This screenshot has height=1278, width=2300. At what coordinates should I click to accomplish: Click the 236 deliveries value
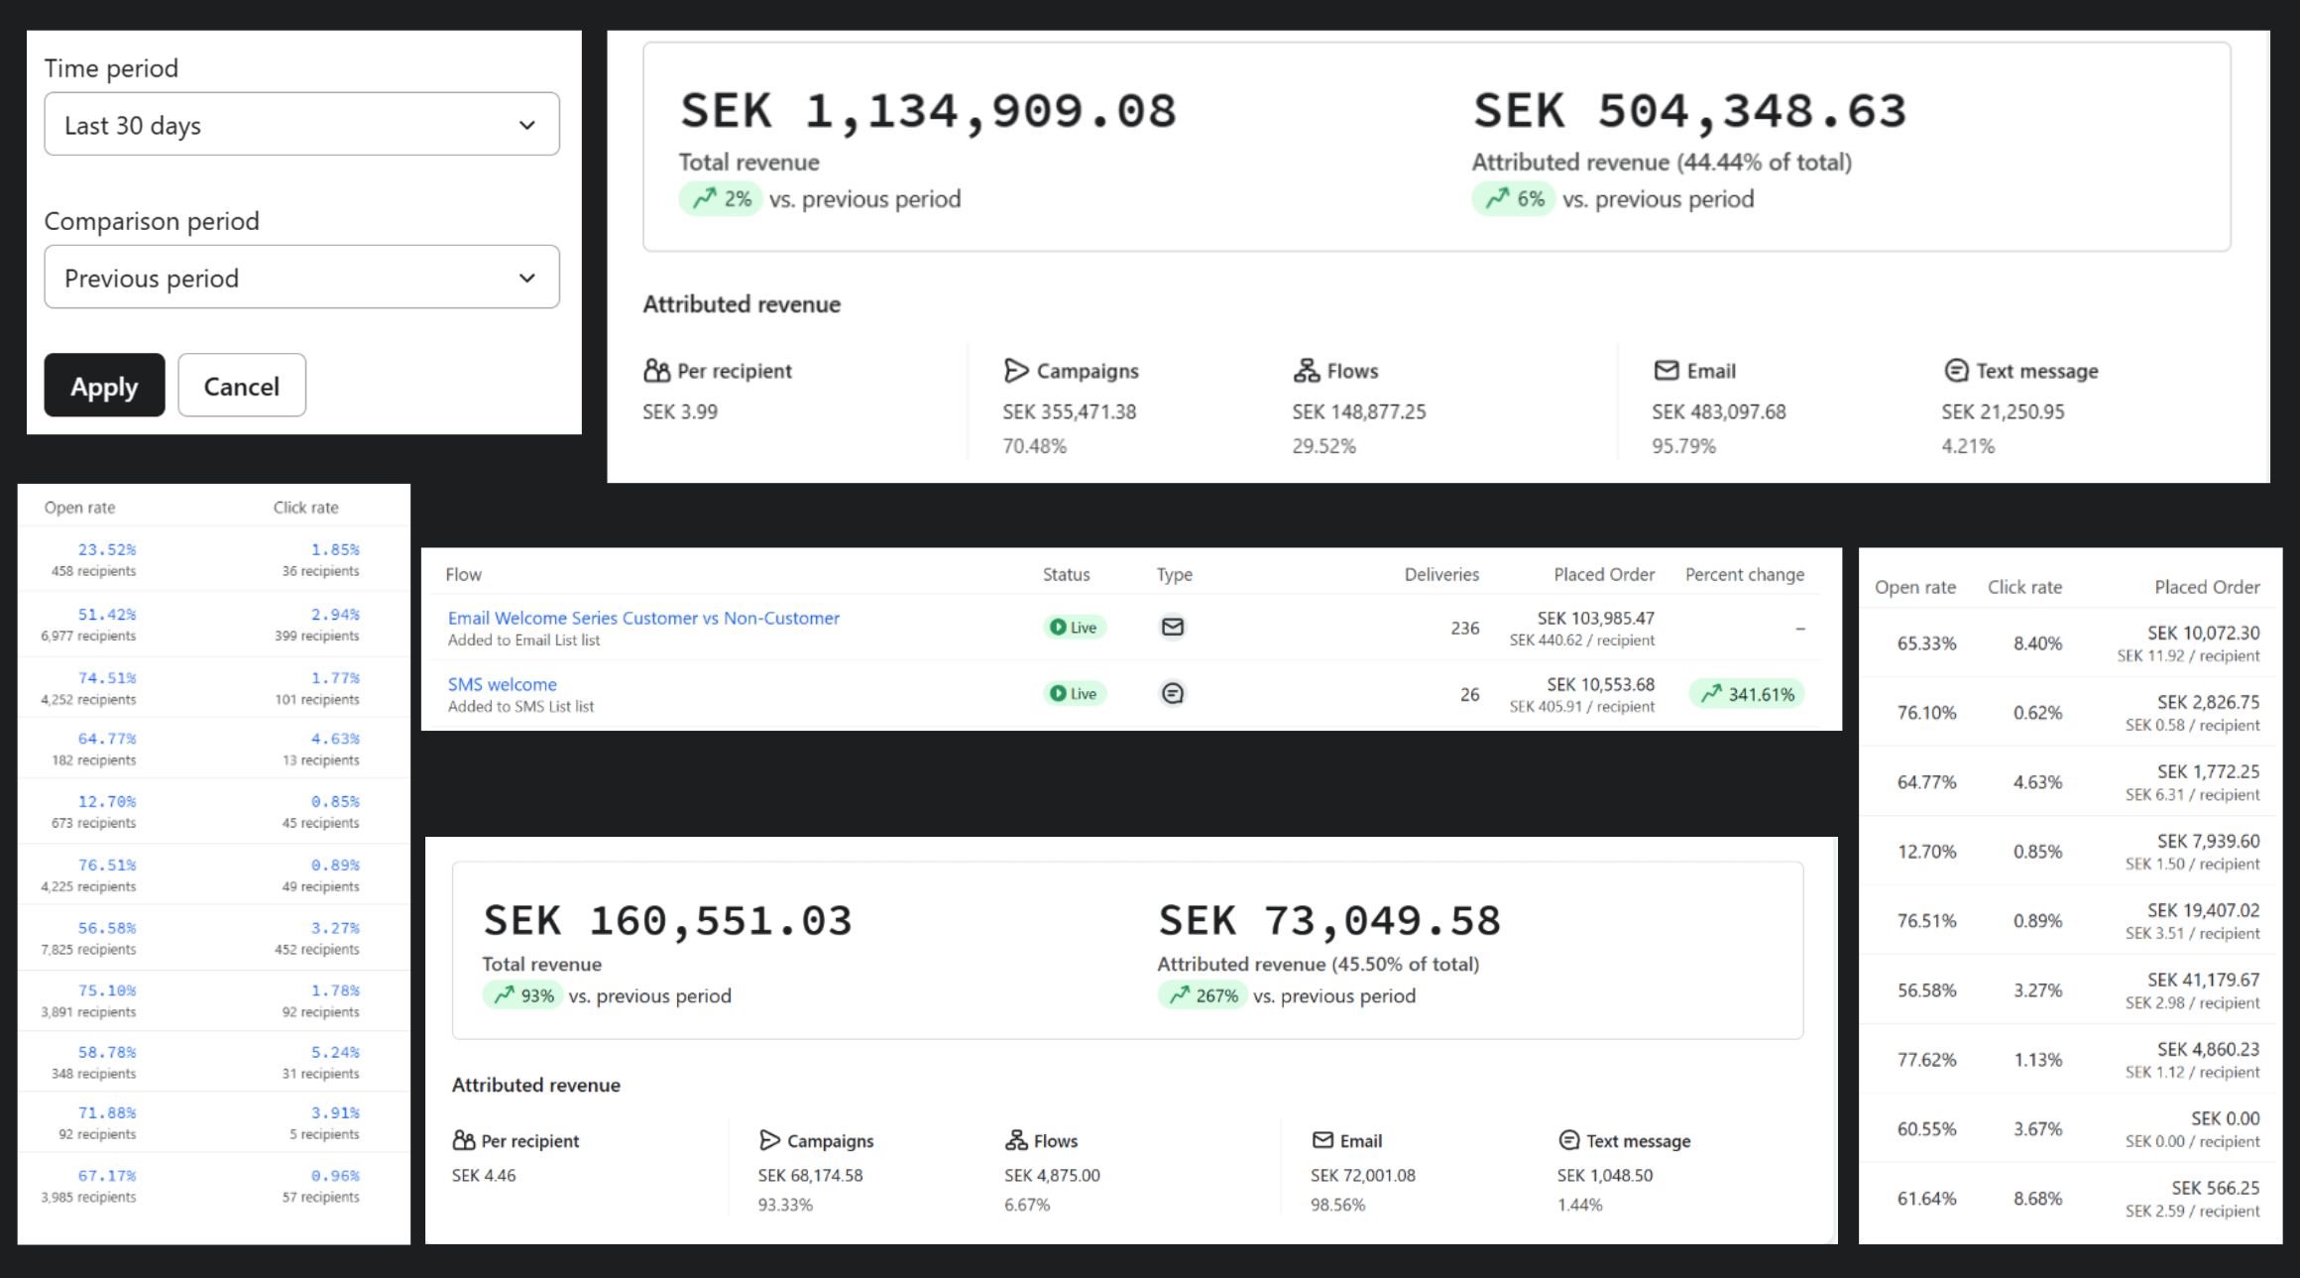coord(1464,628)
